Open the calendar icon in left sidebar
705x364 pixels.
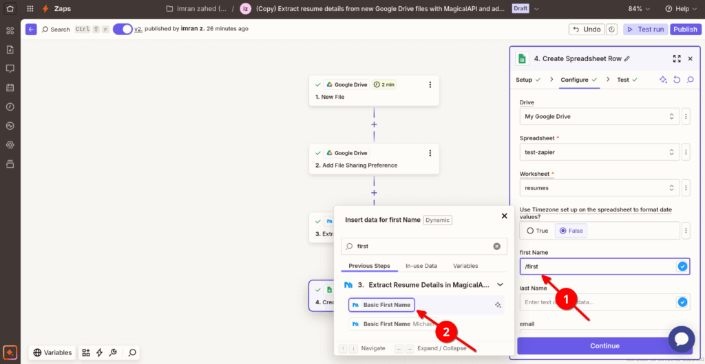10,87
